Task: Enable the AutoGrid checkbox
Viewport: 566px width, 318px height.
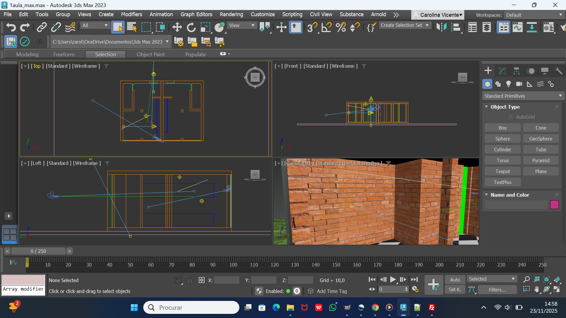Action: coord(511,117)
